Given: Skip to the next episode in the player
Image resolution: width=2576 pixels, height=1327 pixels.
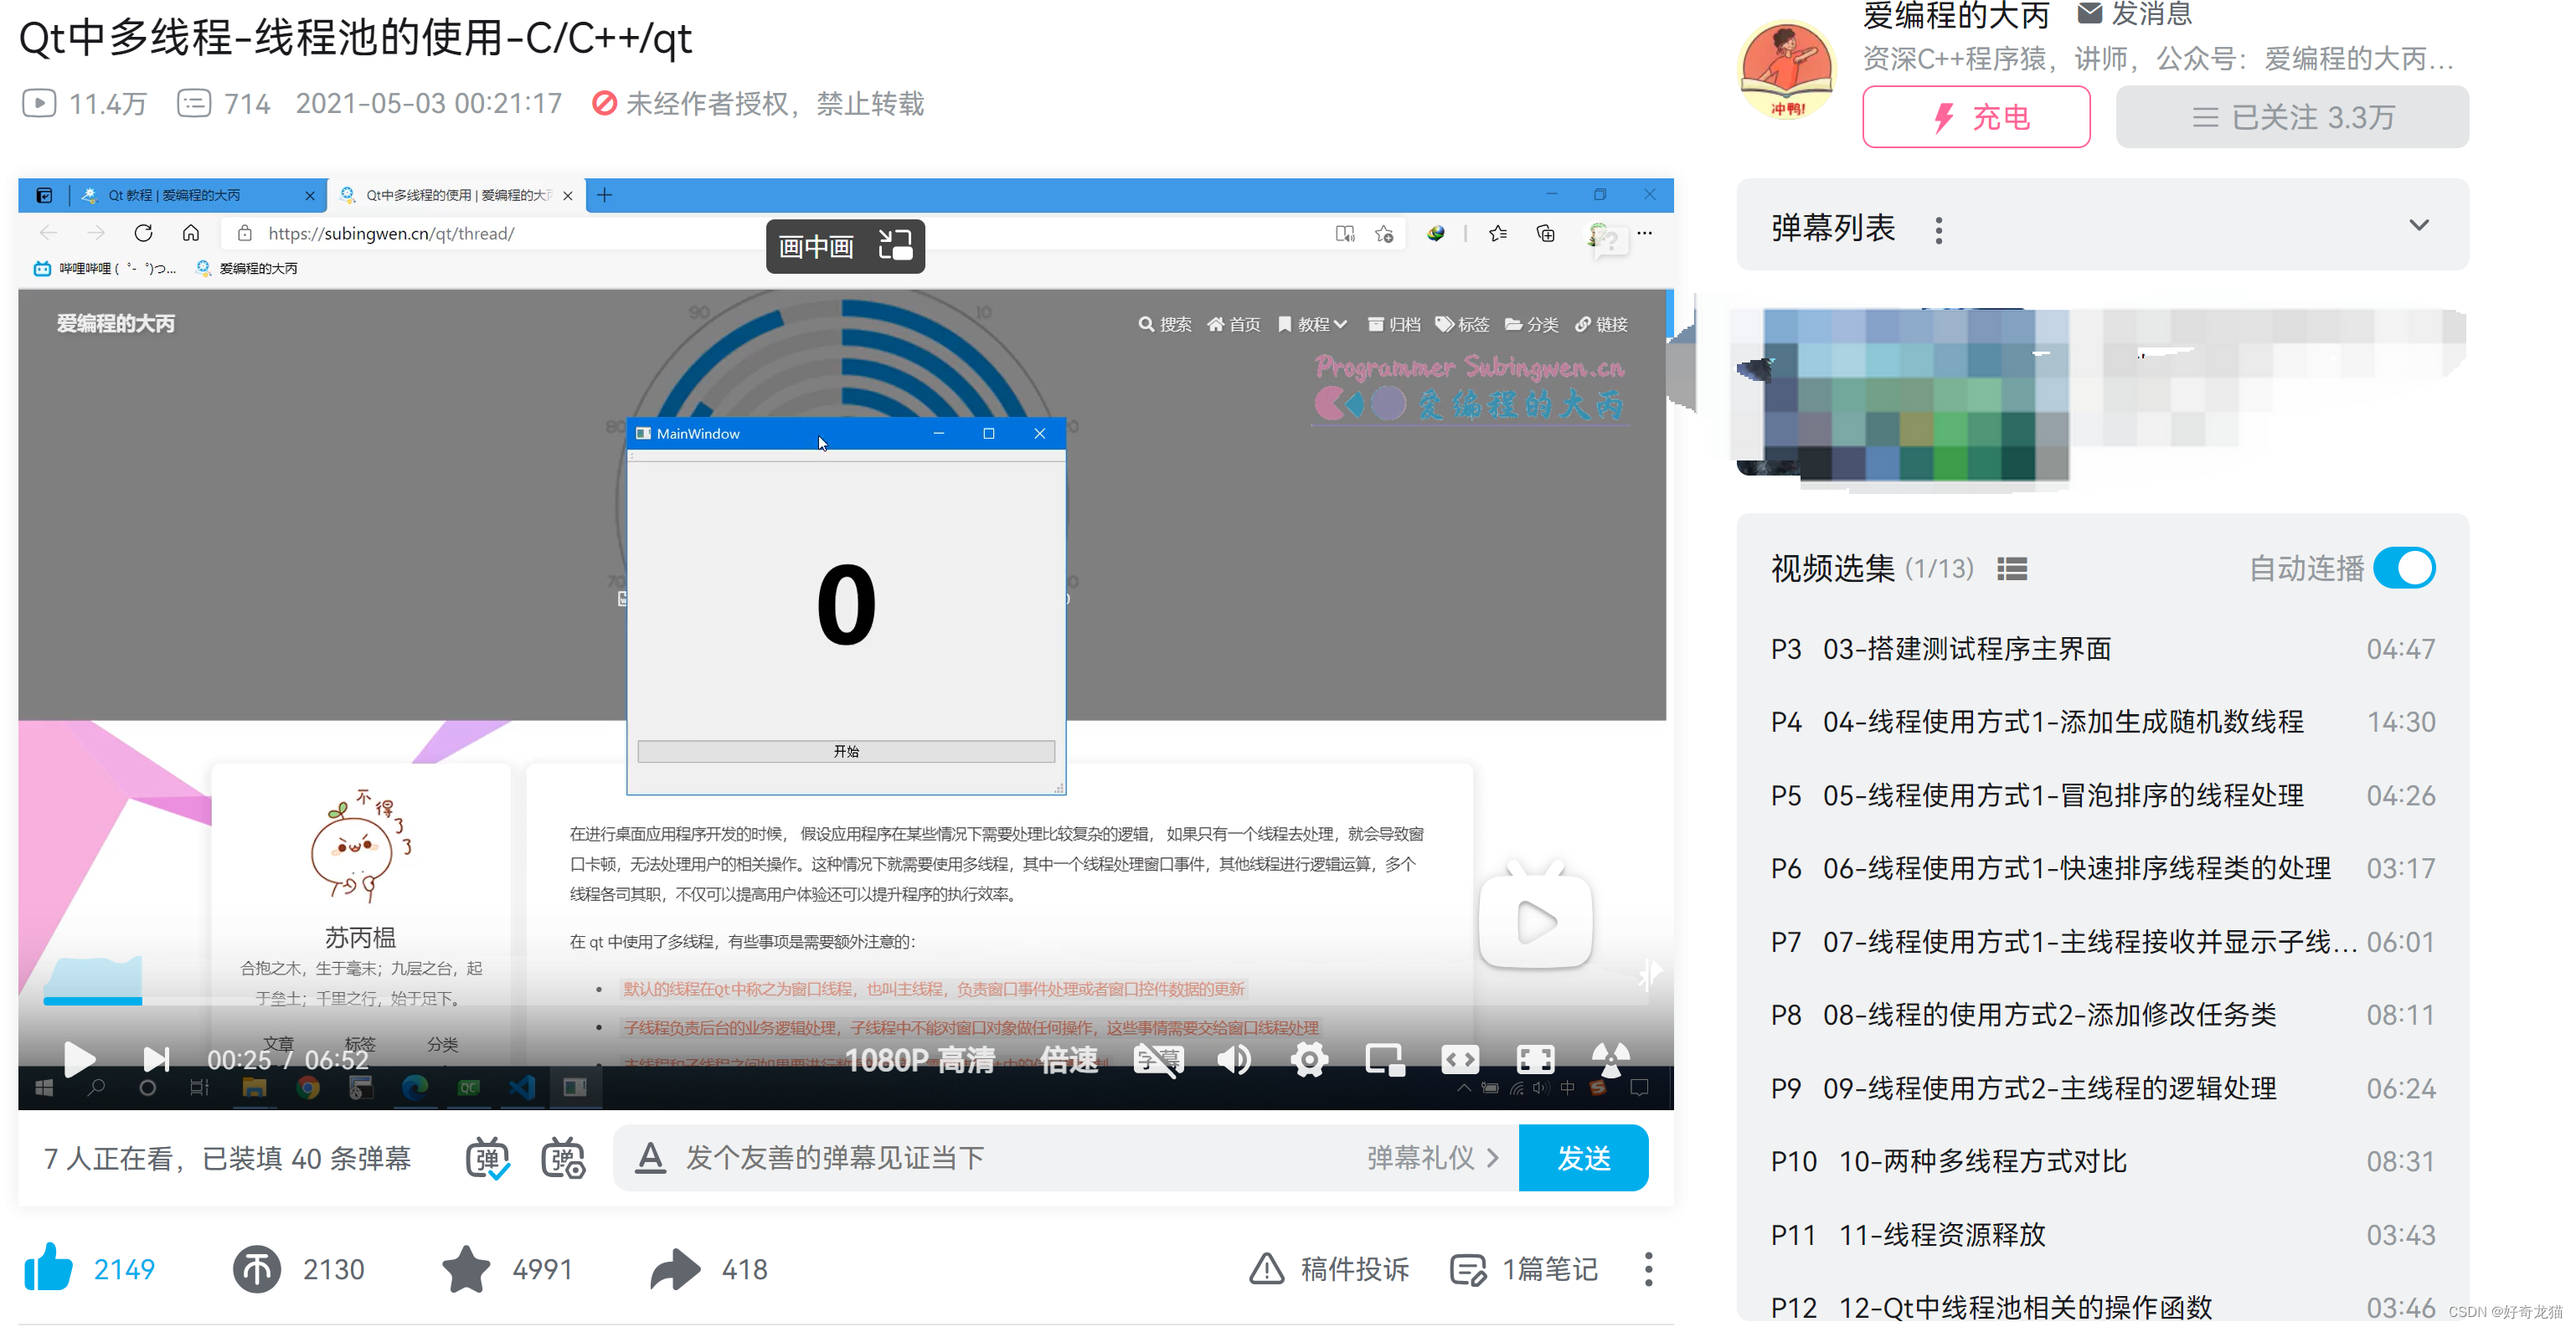Looking at the screenshot, I should tap(156, 1059).
